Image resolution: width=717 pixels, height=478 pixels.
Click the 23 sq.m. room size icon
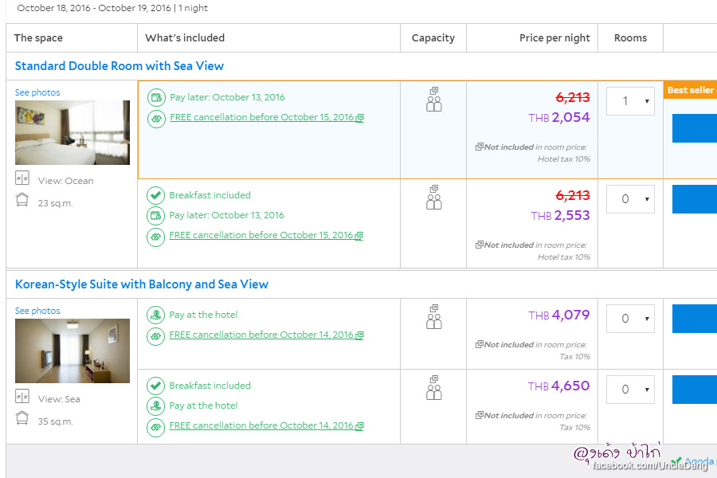pos(22,201)
